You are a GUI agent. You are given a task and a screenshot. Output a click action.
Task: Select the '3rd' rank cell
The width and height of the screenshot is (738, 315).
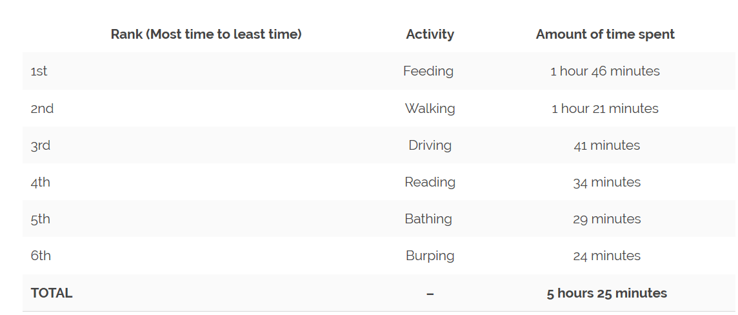[x=41, y=145]
